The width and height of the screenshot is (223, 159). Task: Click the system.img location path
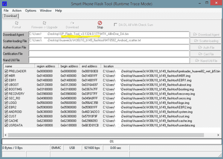148,112
